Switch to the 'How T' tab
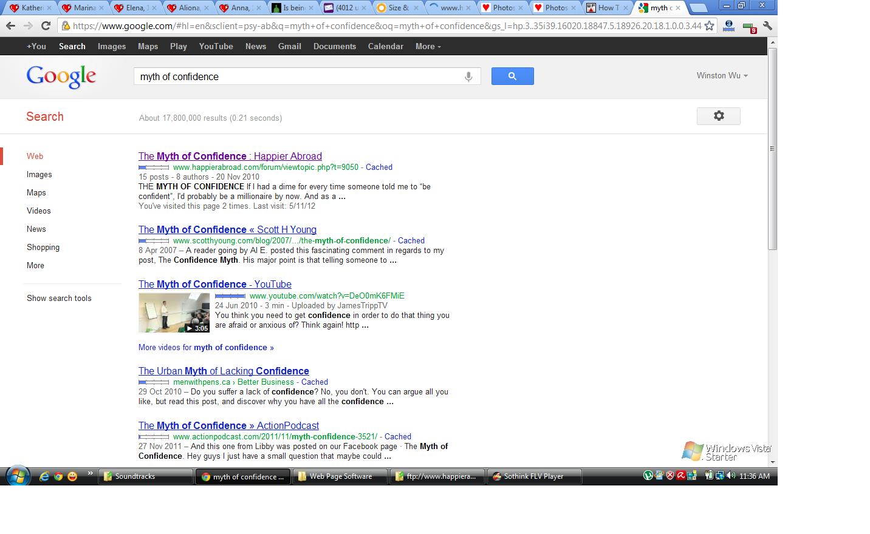The height and width of the screenshot is (534, 870). 606,8
